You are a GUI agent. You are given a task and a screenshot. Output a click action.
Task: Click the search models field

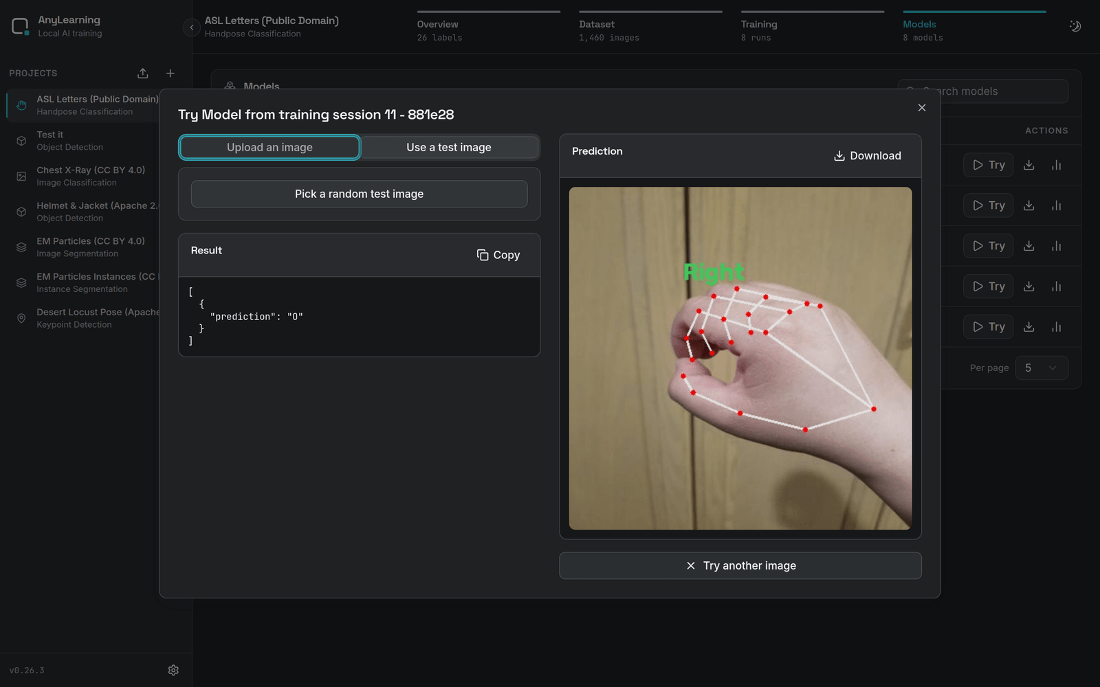point(982,91)
